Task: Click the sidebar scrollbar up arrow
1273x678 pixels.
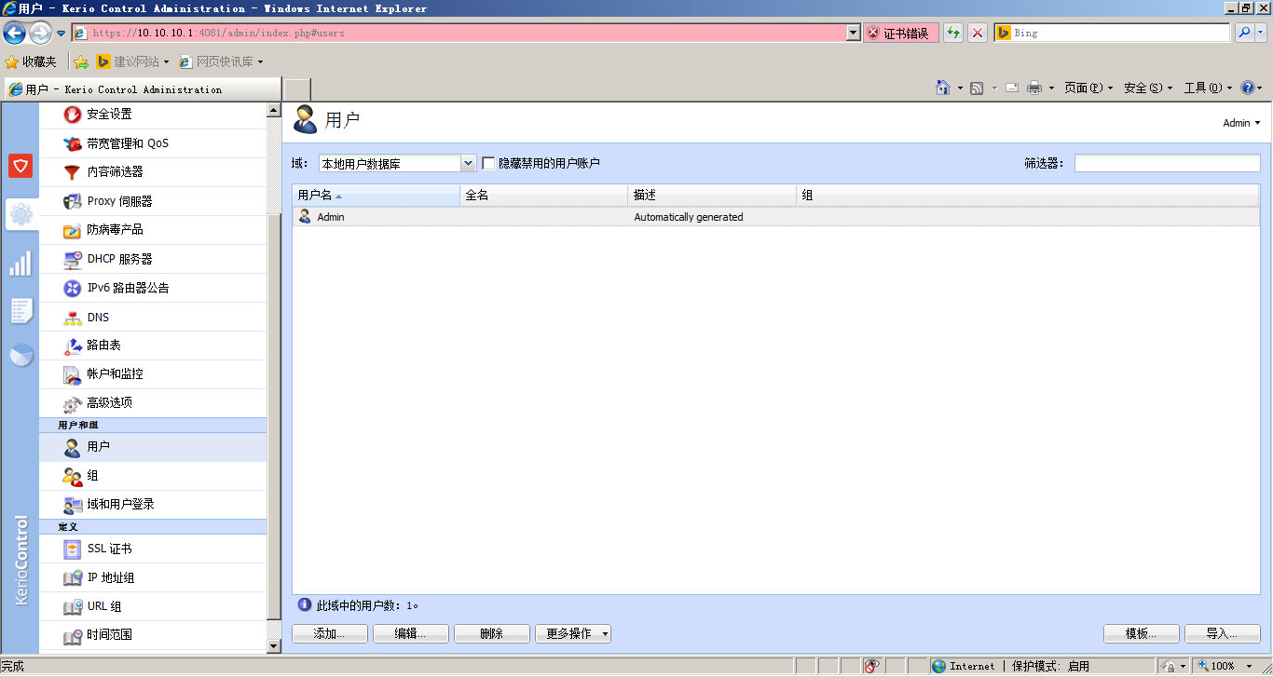Action: point(274,110)
